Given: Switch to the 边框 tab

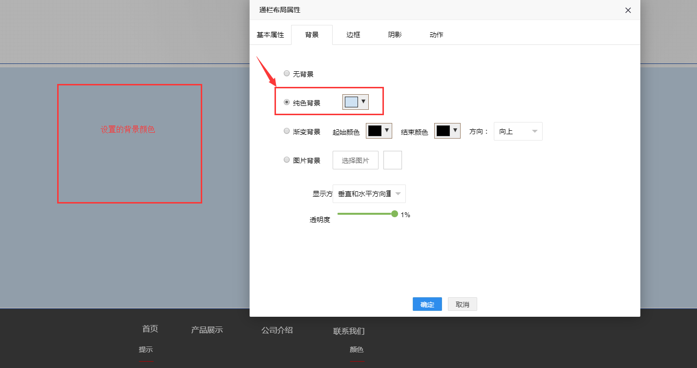Looking at the screenshot, I should click(353, 35).
